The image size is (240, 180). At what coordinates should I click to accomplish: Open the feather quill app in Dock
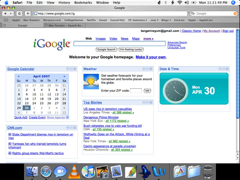tap(130, 171)
